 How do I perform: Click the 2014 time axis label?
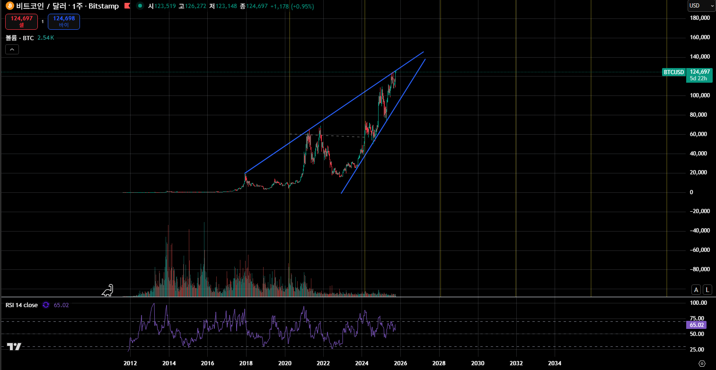[x=169, y=363]
